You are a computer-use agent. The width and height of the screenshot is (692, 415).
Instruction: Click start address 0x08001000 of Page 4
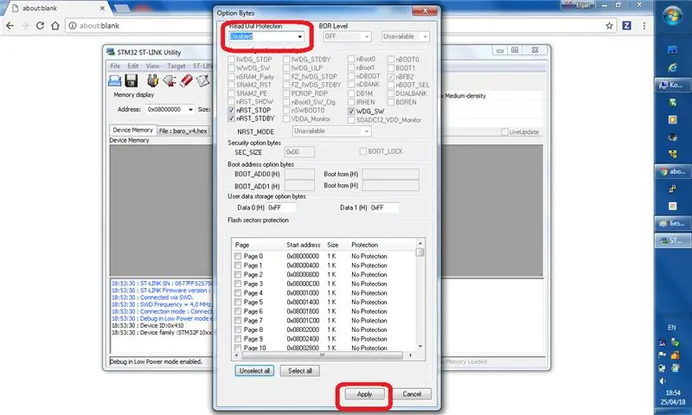tap(303, 293)
